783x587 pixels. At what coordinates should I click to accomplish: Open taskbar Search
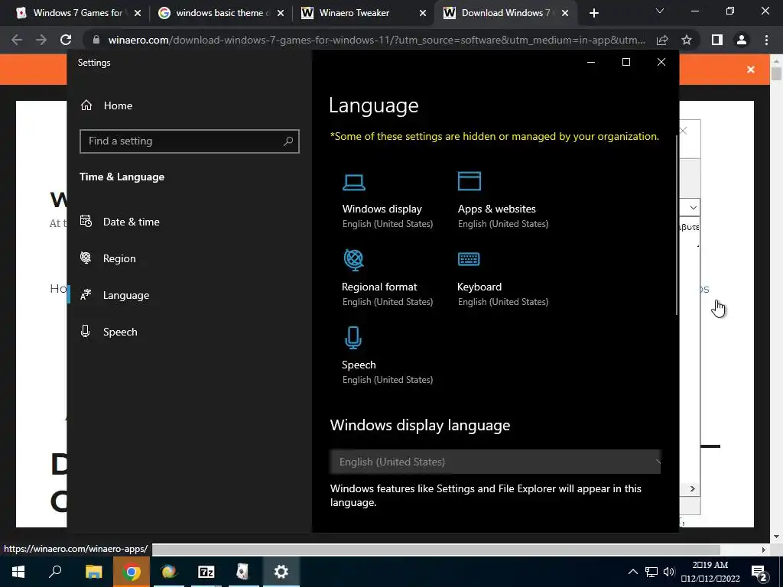[x=55, y=572]
